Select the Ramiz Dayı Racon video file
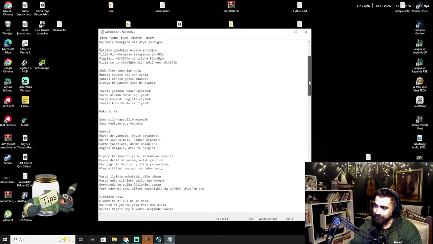 42,9
